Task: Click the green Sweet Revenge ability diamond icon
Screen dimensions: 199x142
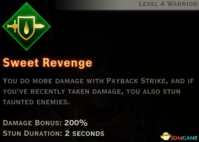Action: tap(26, 26)
